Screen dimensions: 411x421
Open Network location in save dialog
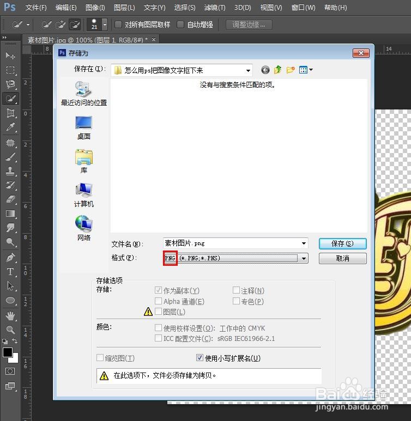[x=84, y=228]
